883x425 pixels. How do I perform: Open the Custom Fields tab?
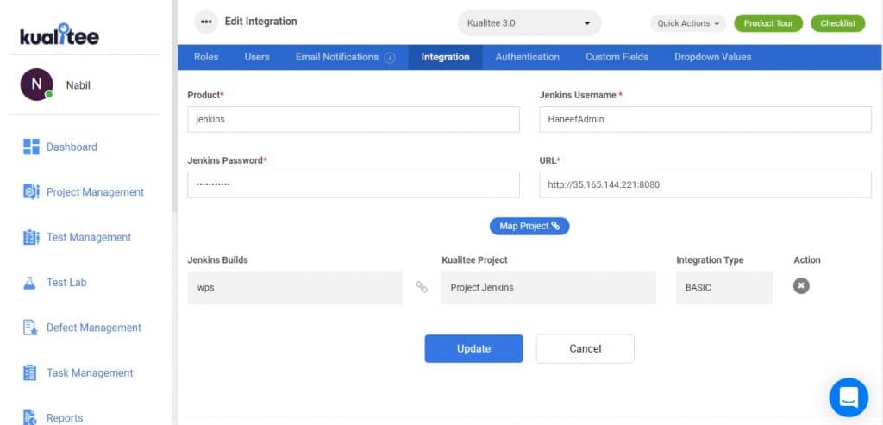pos(617,57)
